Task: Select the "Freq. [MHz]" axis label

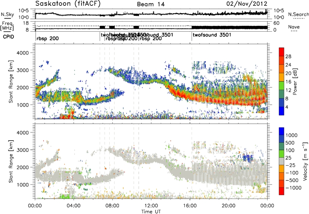Action: [x=7, y=26]
